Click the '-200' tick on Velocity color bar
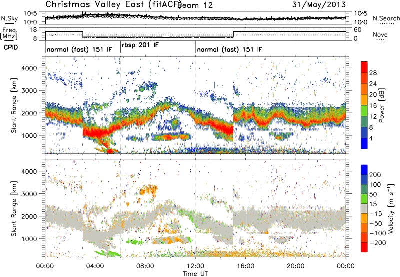 (x=377, y=243)
